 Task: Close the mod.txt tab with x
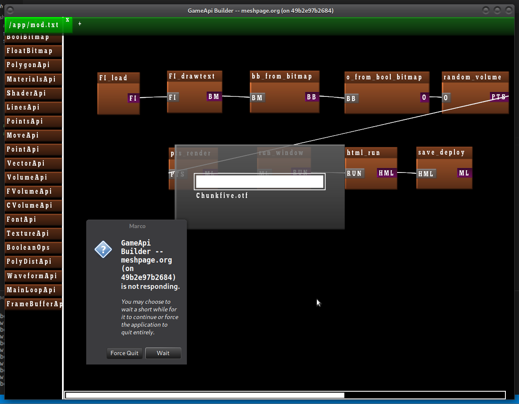click(x=68, y=20)
